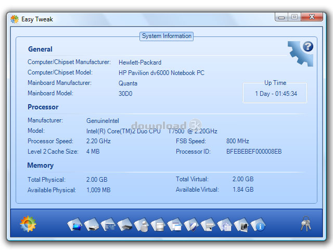This screenshot has width=333, height=250.
Task: Click the Level 2 Cache Size label
Action: 53,152
